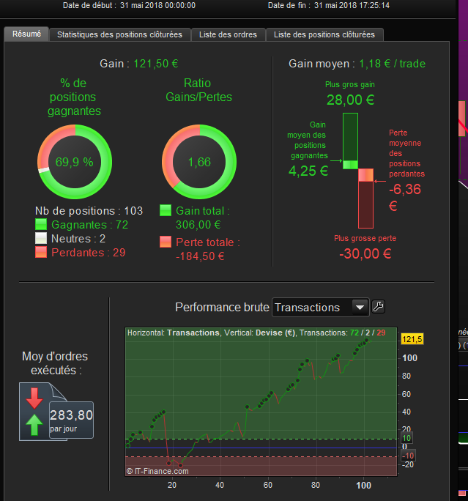Click the Perte totale legend square
This screenshot has height=501, width=468.
(x=166, y=242)
